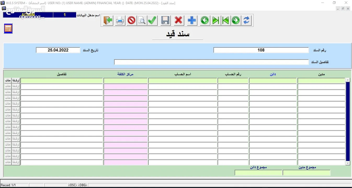
Task: Click the تاريخ السند label
Action: pyautogui.click(x=90, y=50)
